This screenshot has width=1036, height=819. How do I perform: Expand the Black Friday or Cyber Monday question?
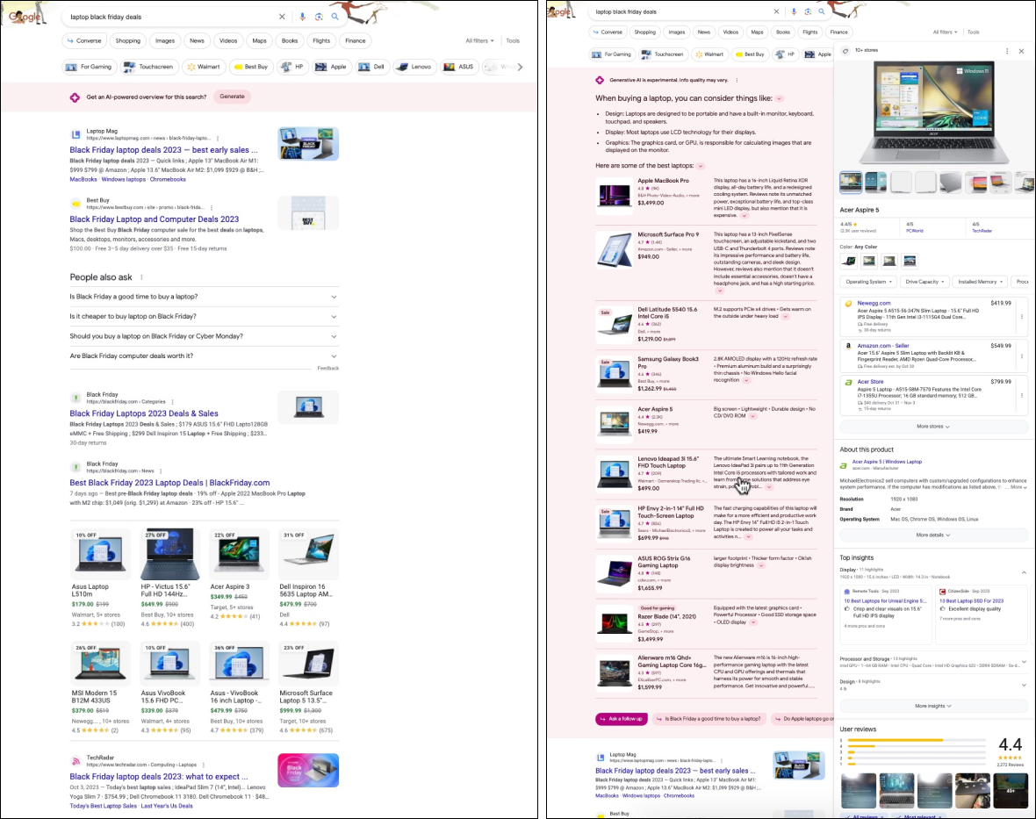pos(205,336)
